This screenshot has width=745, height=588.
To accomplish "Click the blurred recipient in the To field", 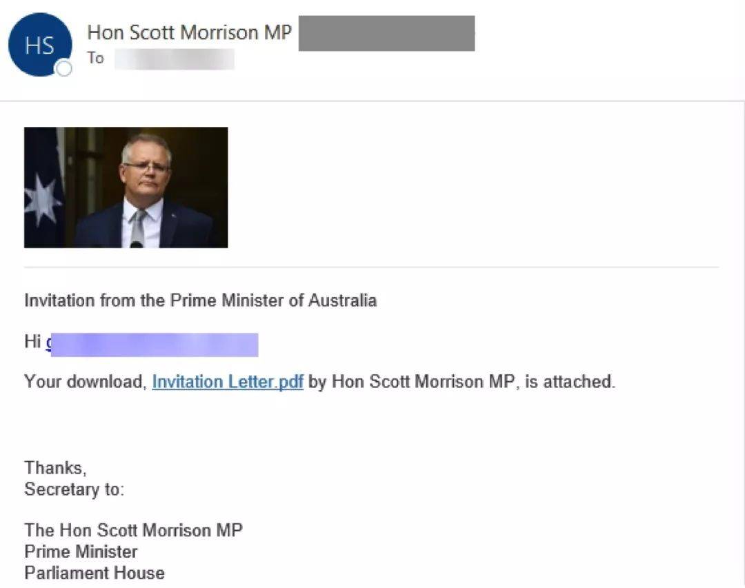I will [x=175, y=59].
